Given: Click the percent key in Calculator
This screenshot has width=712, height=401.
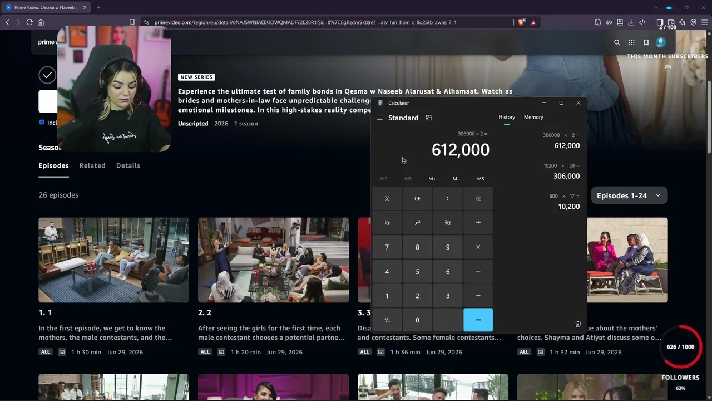Looking at the screenshot, I should click(387, 199).
